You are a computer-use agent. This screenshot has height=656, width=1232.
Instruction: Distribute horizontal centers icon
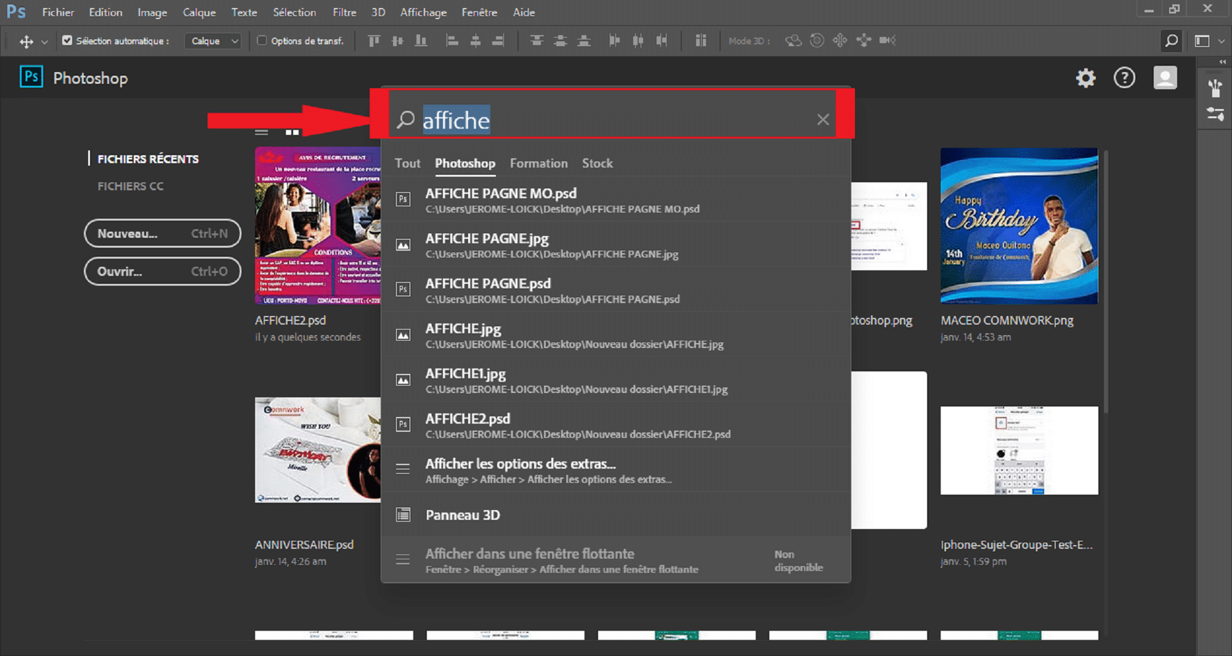click(x=638, y=41)
